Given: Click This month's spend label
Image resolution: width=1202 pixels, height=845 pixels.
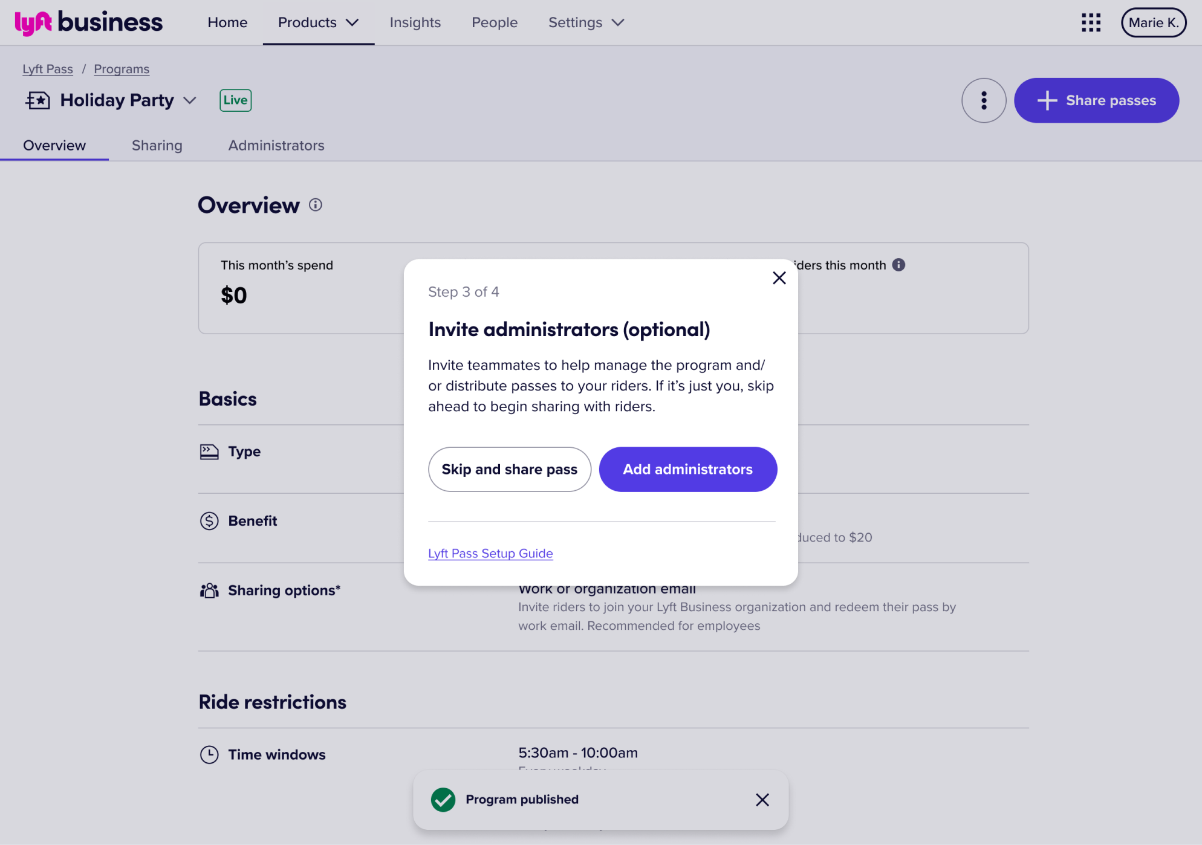Looking at the screenshot, I should pos(277,265).
